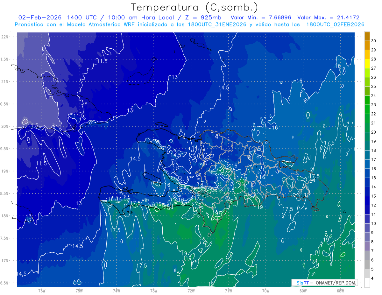This screenshot has width=382, height=295.
Task: Click the "21N" latitude axis label
Action: coord(5,81)
